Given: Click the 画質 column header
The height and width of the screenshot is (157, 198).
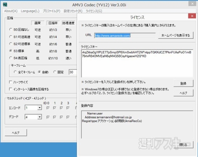Looking at the screenshot, I should point(38,23).
